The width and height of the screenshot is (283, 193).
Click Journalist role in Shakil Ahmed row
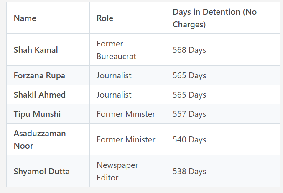tap(114, 95)
